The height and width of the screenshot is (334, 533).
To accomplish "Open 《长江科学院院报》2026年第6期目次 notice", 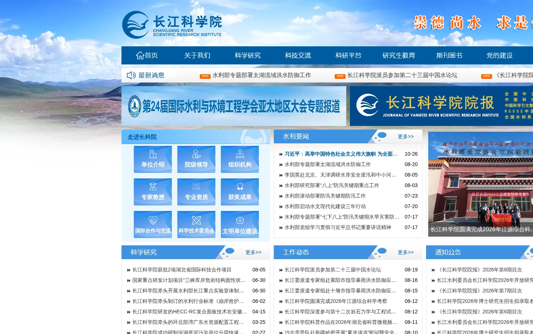I will click(x=479, y=312).
